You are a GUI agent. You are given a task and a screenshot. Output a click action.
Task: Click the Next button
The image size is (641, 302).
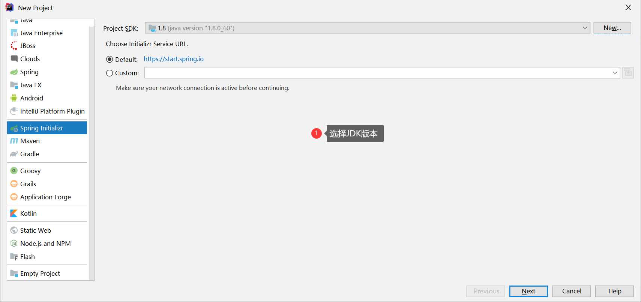528,291
